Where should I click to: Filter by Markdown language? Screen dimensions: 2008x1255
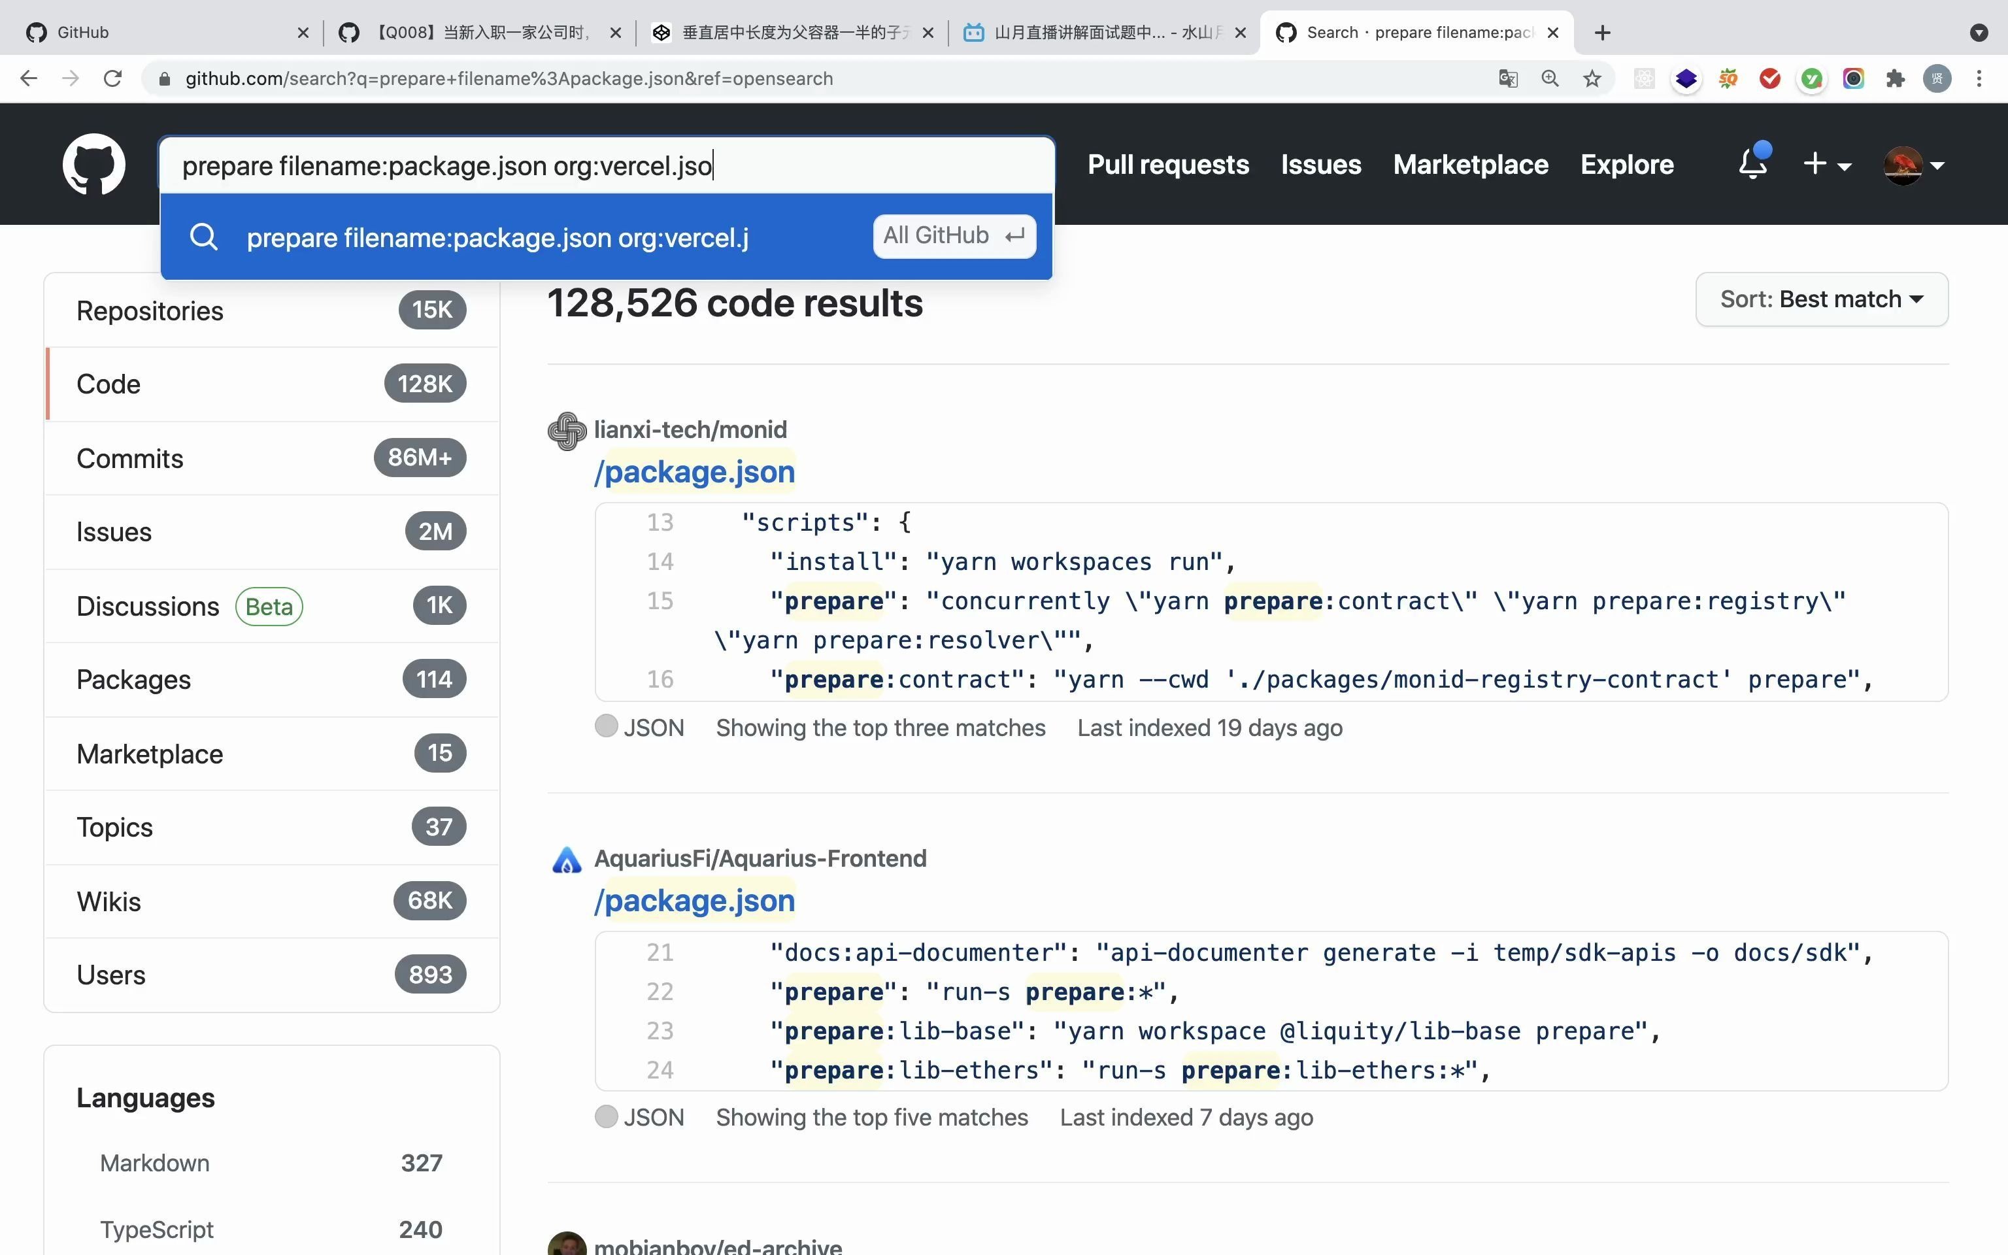point(271,1163)
